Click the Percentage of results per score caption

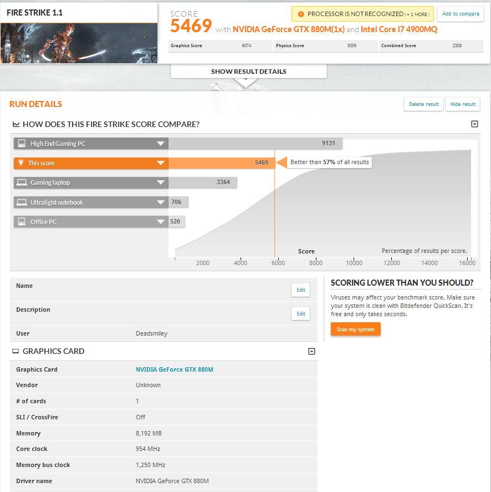coord(424,251)
